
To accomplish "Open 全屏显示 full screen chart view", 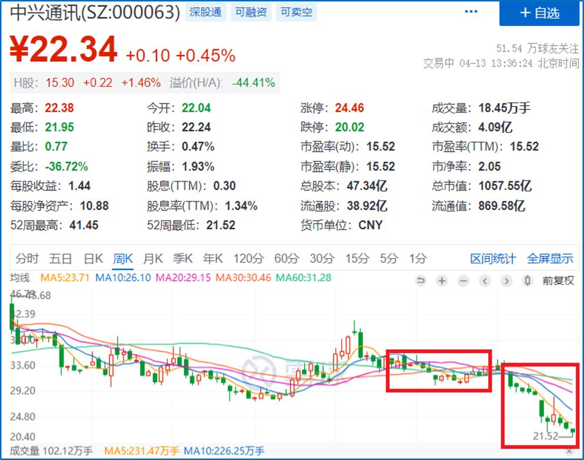I will coord(550,258).
